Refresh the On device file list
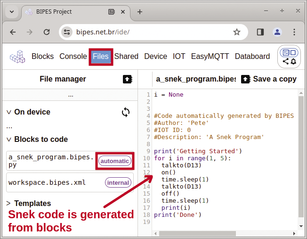Viewport: 307px width, 239px height. click(x=126, y=112)
